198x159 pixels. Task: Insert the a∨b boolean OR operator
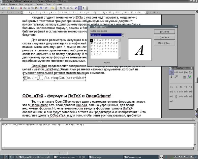(x=190, y=96)
